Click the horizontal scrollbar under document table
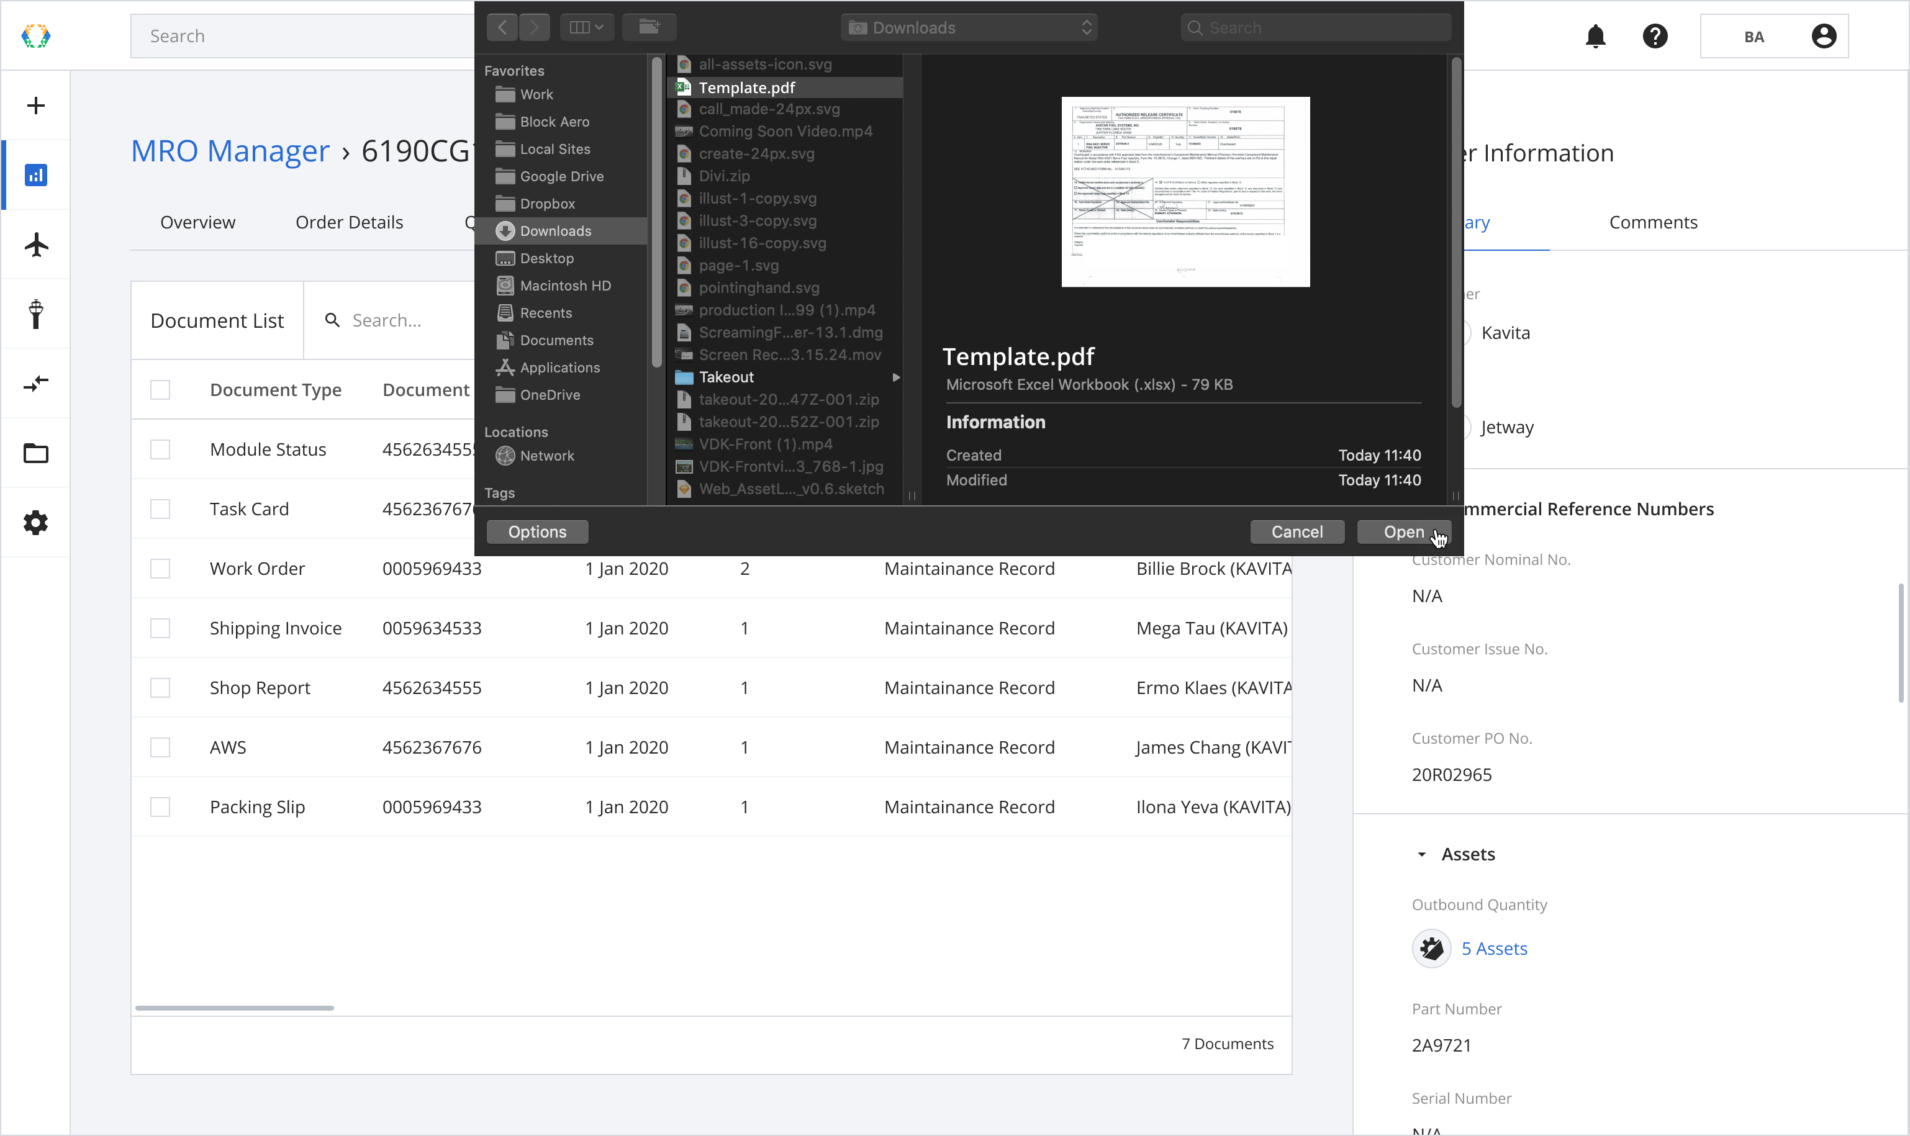1910x1136 pixels. (x=234, y=1008)
